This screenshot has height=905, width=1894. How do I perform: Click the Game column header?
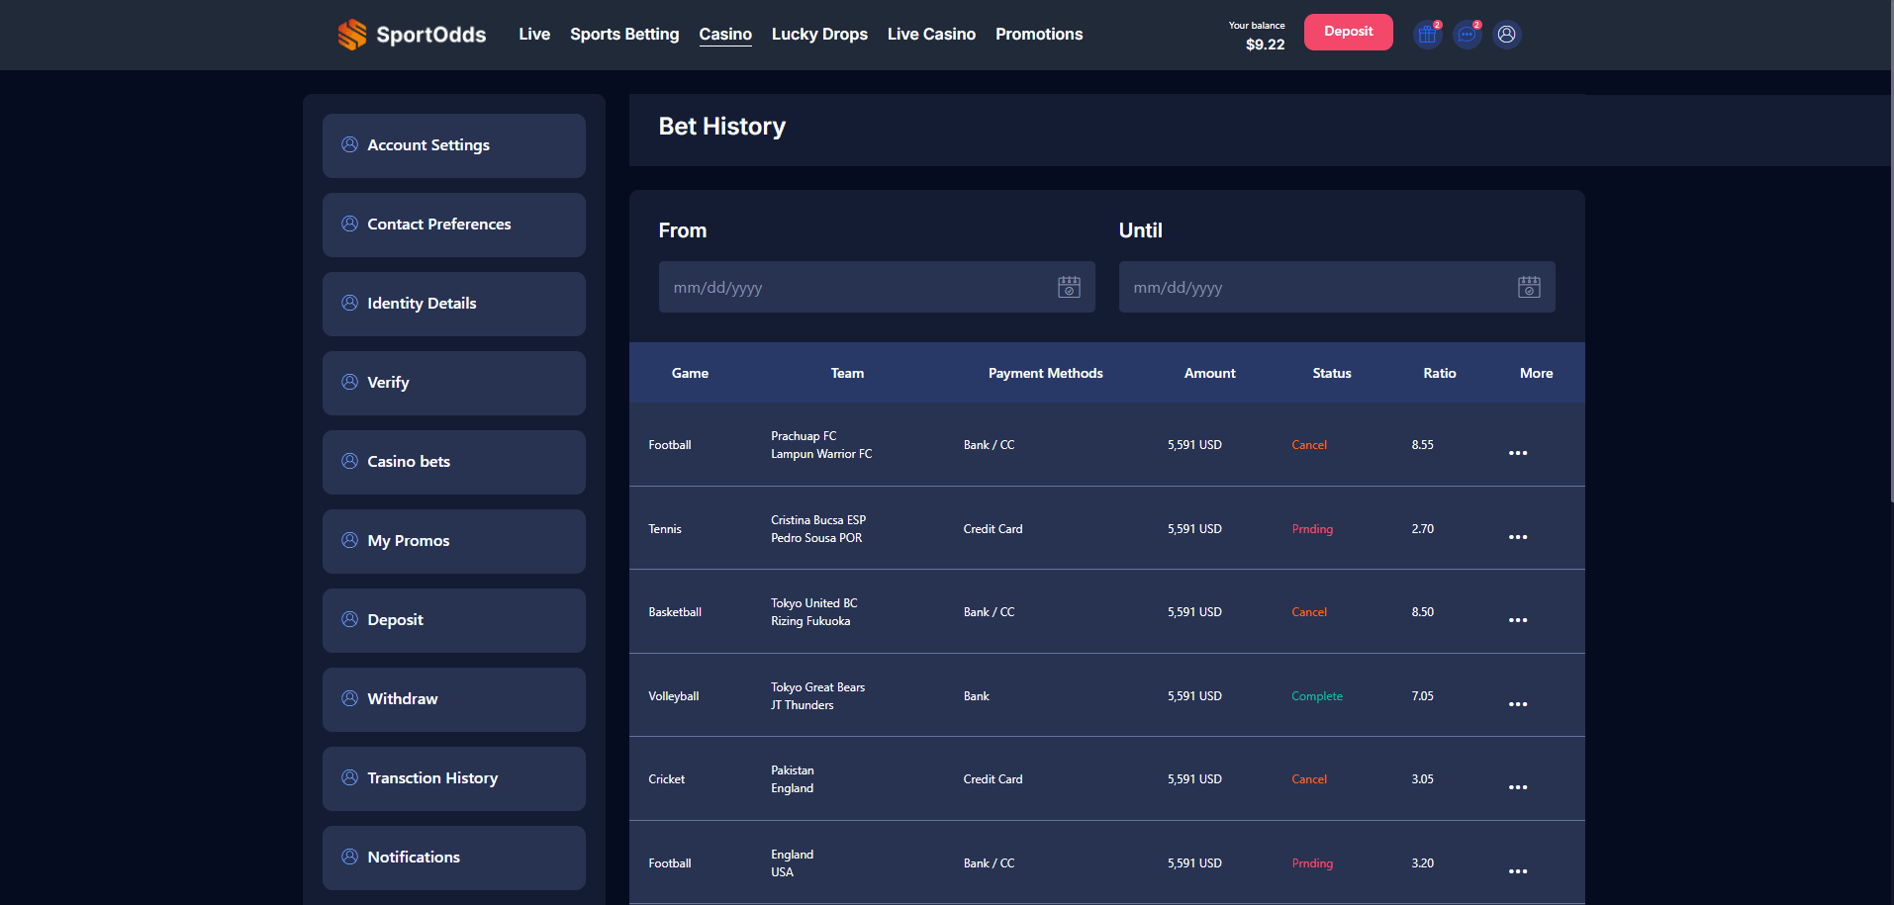pyautogui.click(x=690, y=373)
